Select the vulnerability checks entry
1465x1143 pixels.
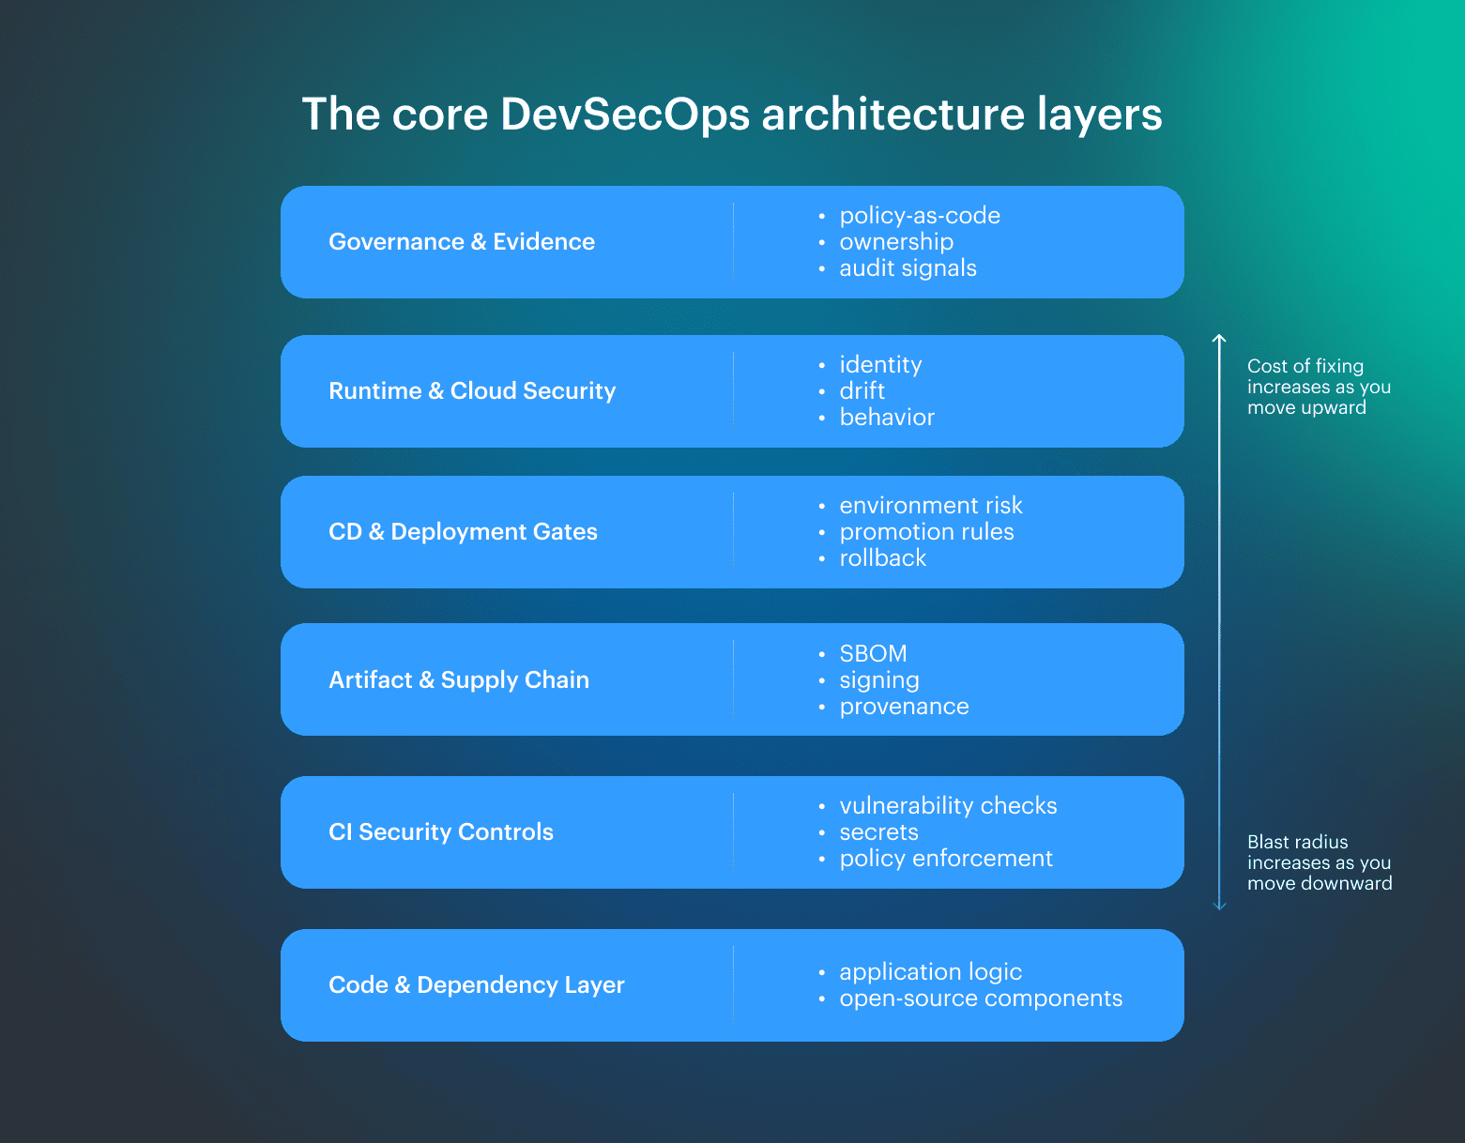coord(948,805)
